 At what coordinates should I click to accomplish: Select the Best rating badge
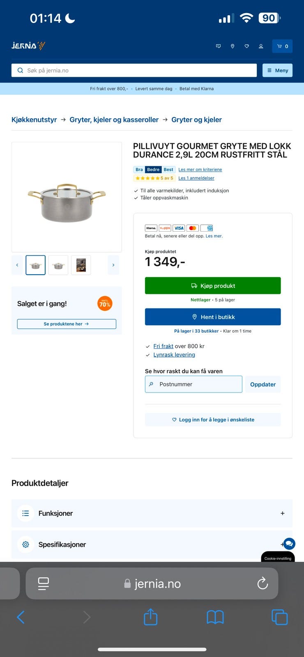[x=168, y=170]
